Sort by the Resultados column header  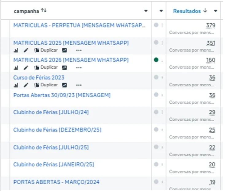point(187,11)
